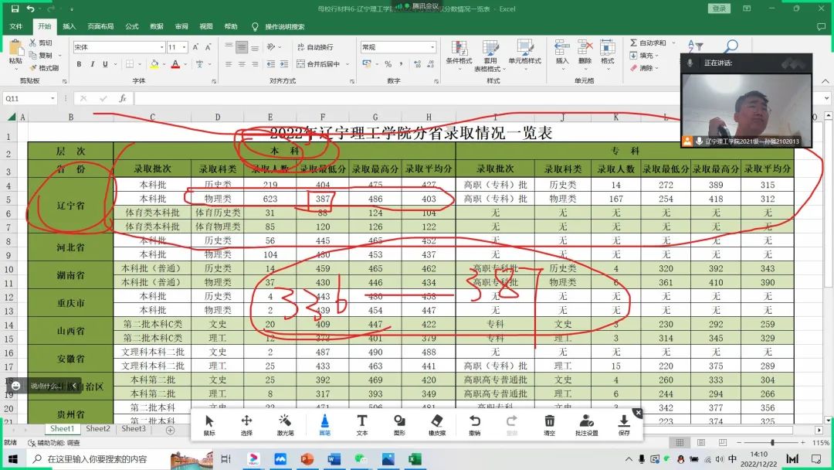Switch to the 页面布局 ribbon tab
This screenshot has width=834, height=470.
pyautogui.click(x=100, y=26)
